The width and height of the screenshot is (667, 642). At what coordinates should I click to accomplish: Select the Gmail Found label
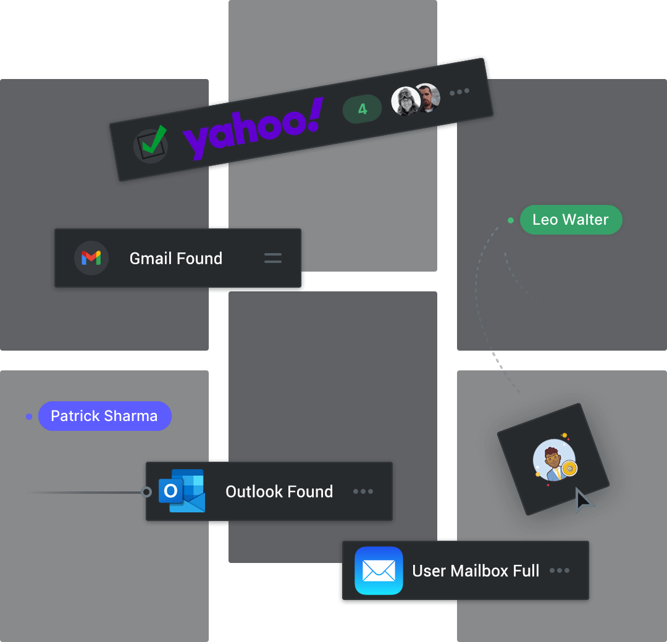[175, 258]
